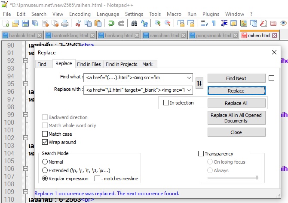288x203 pixels.
Task: Click the Cut scissors icon
Action: tap(77, 23)
